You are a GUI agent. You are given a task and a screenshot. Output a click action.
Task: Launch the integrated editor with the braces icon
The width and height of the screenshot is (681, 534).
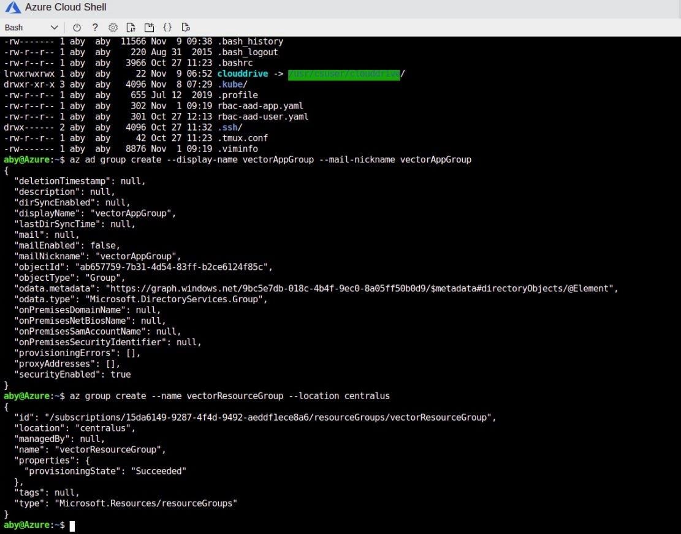click(167, 28)
